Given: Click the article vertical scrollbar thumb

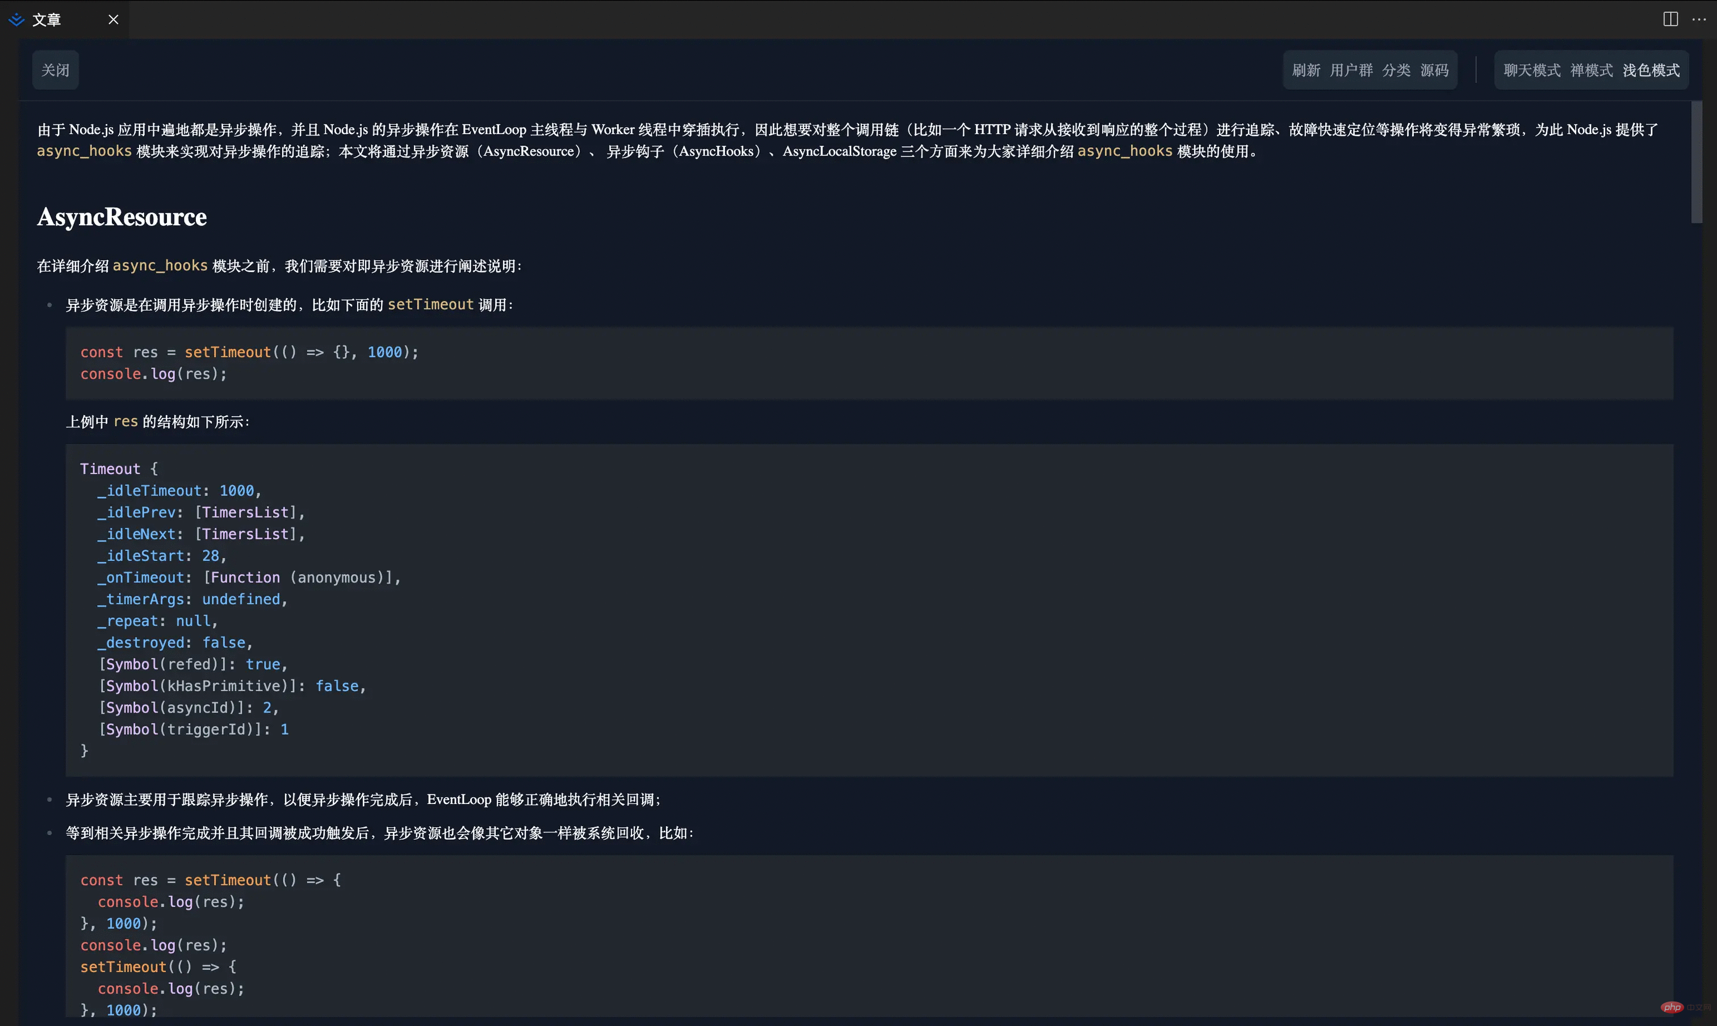Looking at the screenshot, I should coord(1696,162).
